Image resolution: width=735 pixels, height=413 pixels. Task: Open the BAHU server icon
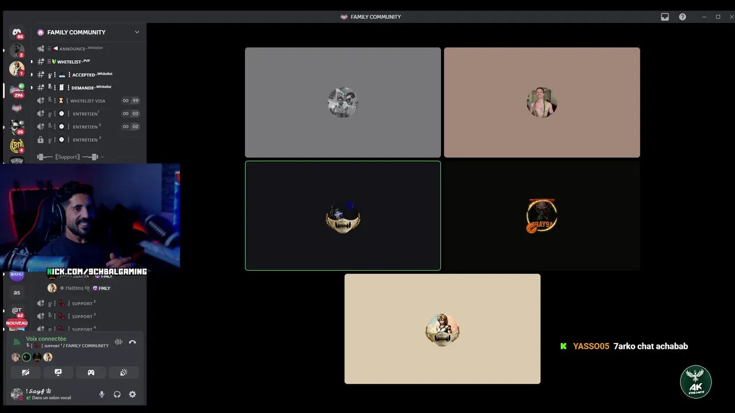tap(17, 275)
